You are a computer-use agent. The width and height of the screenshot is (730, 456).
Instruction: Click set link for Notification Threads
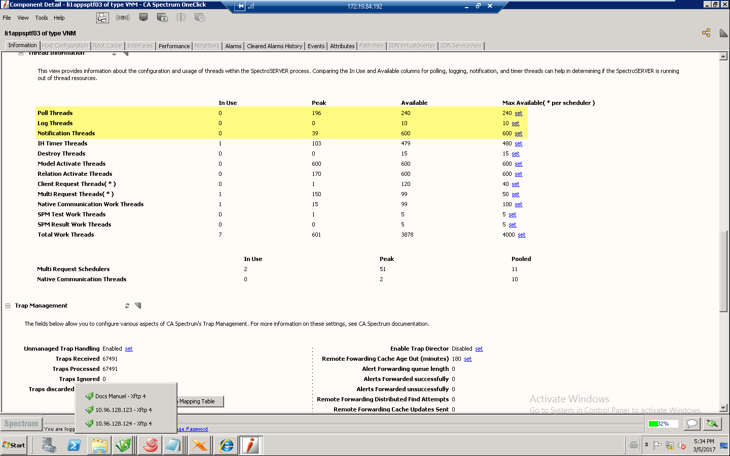(519, 133)
